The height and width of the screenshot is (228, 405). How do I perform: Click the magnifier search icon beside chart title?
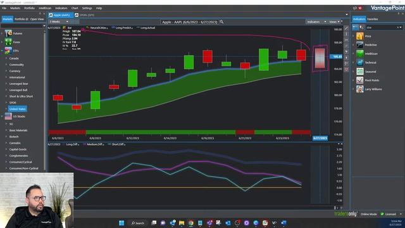pos(221,22)
